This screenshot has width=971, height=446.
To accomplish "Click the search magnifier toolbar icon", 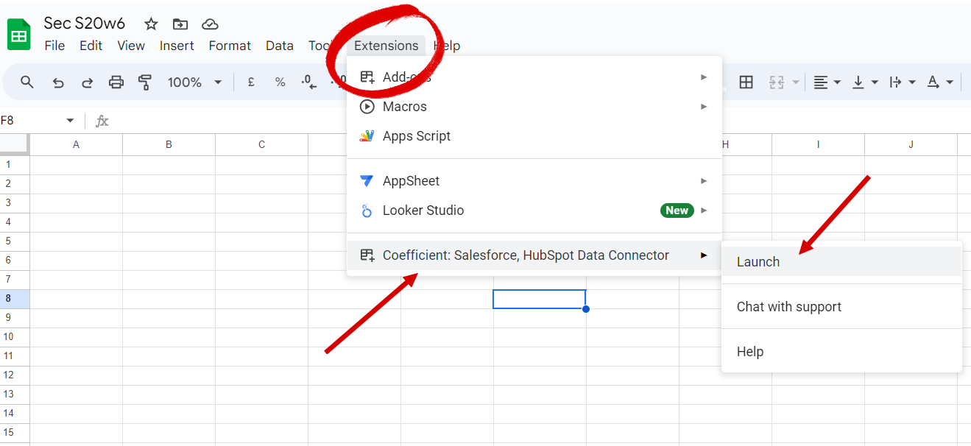I will click(27, 82).
